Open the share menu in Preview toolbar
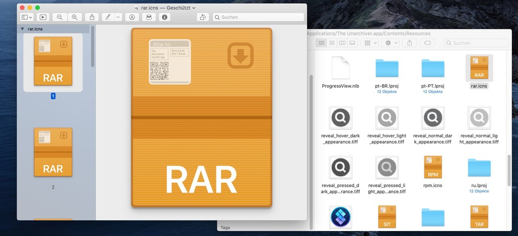Viewport: 518px width, 236px height. tap(92, 17)
